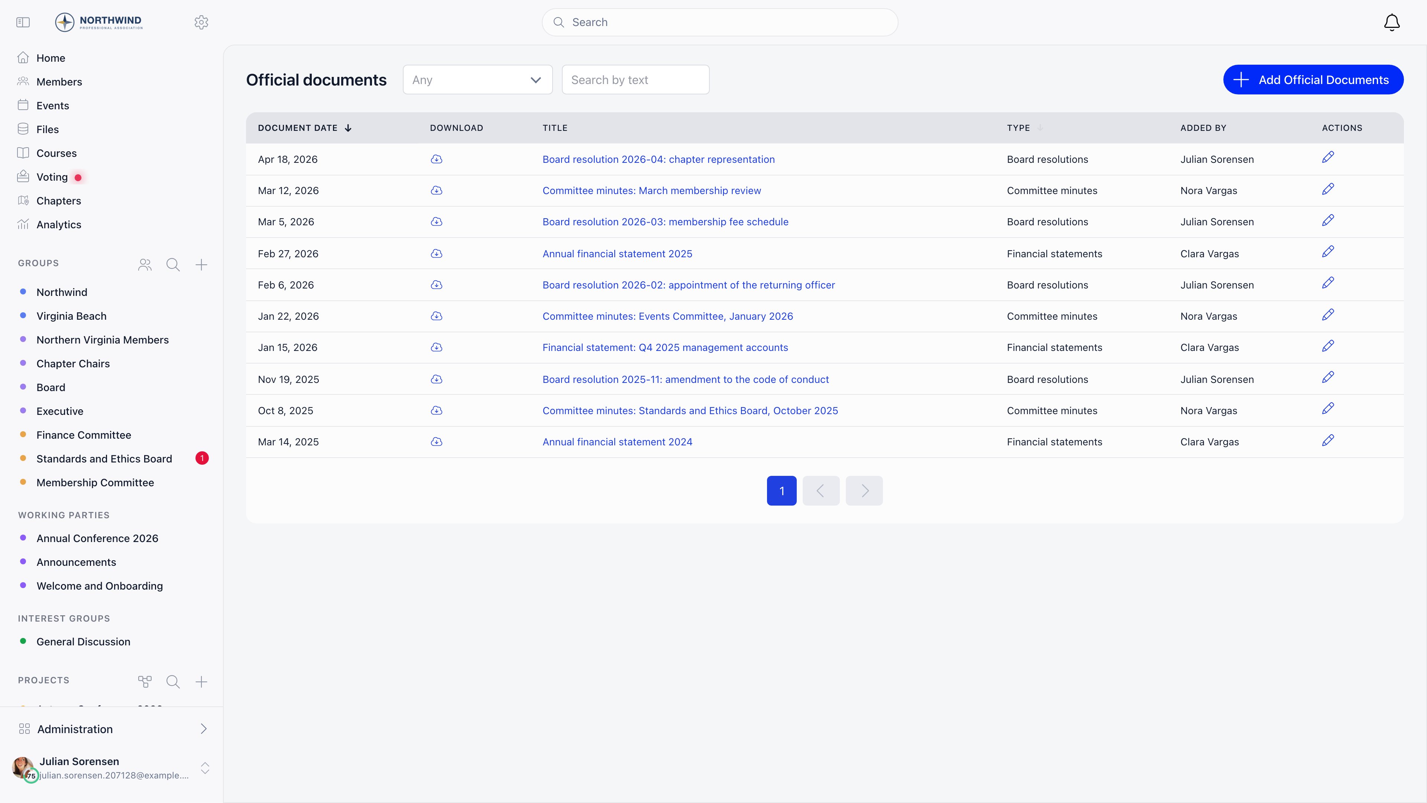This screenshot has height=803, width=1427.
Task: Sort by Document Date column
Action: [305, 128]
